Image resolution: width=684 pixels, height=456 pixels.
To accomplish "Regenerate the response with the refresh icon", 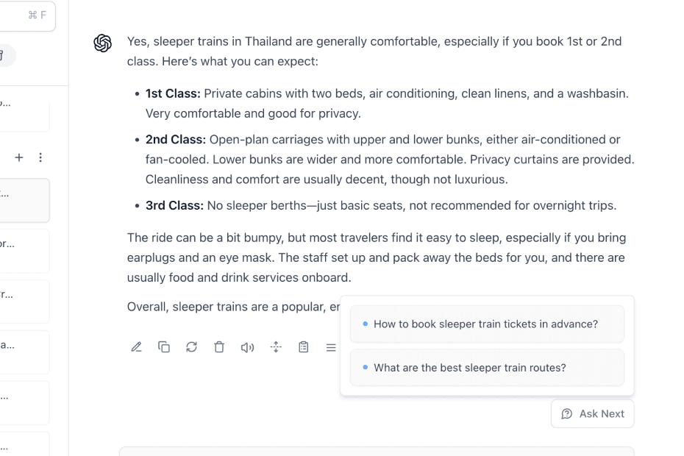I will pos(191,347).
